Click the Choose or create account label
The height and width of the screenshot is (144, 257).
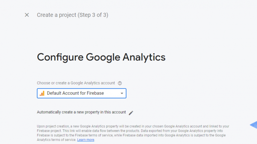[x=76, y=83]
